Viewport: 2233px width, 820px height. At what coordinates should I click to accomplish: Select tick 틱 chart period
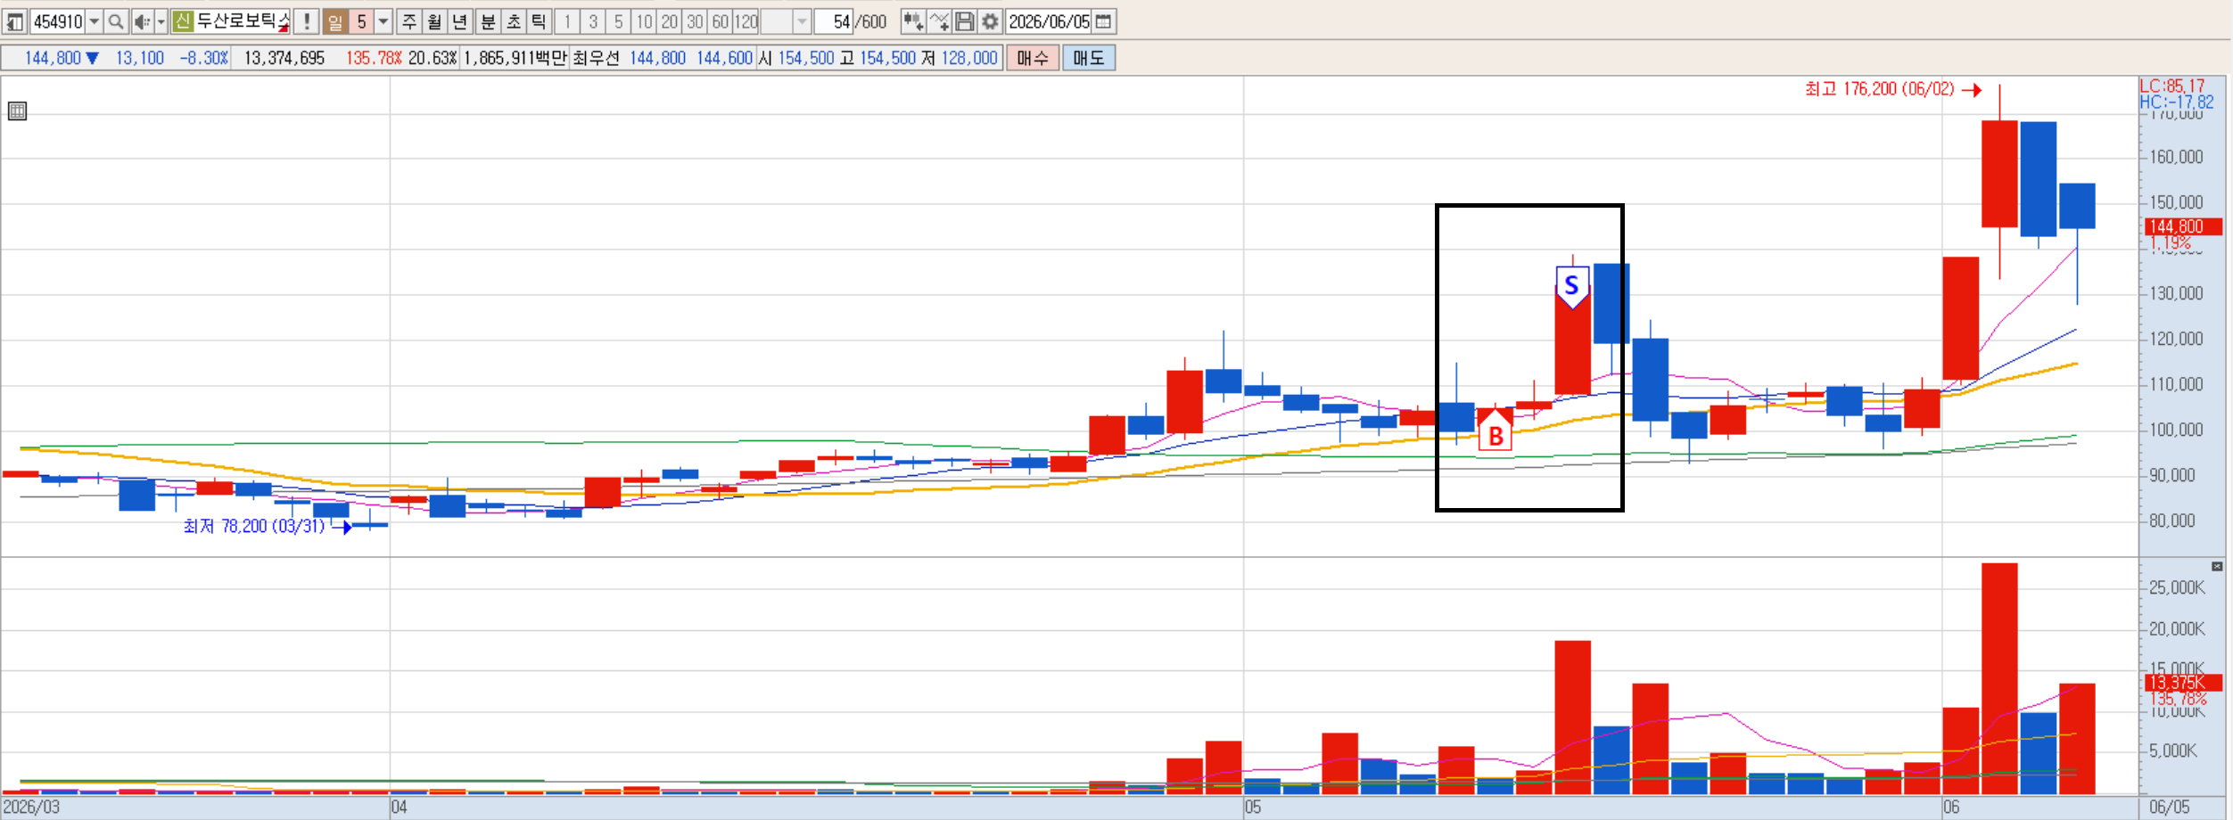coord(539,21)
